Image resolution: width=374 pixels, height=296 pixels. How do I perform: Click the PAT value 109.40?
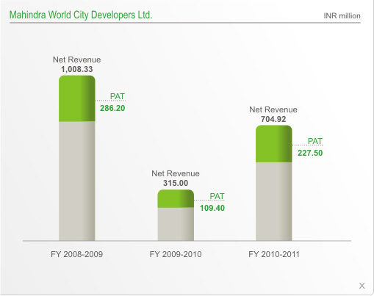point(212,208)
